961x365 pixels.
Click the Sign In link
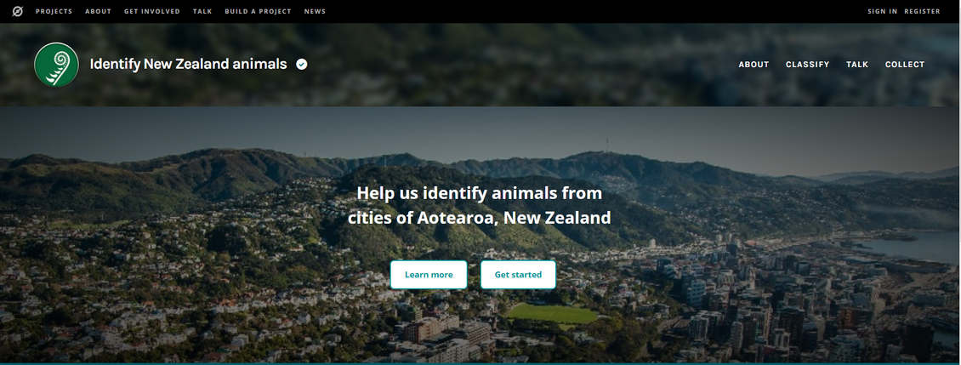click(882, 12)
